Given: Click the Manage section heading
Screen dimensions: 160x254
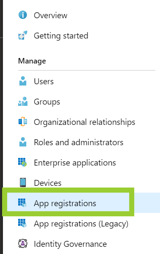Looking at the screenshot, I should (32, 61).
